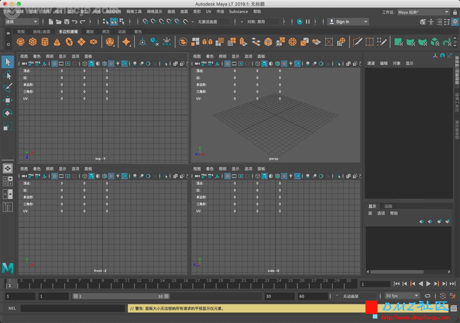Open the Maya 经典 workspace dropdown
Screen dimensions: 460x323
[x=423, y=12]
